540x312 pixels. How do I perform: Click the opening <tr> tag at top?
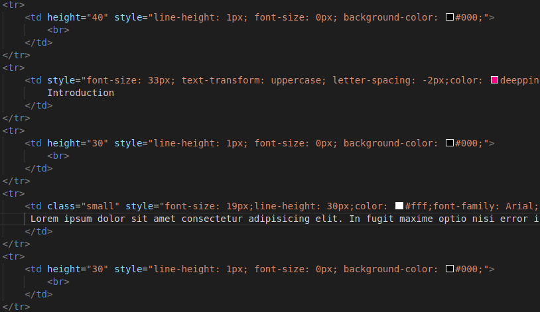[13, 5]
